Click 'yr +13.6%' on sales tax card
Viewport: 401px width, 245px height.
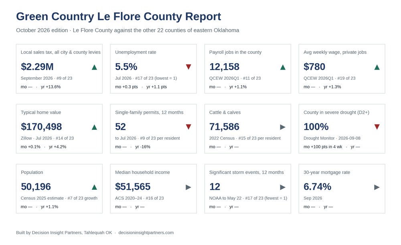(51, 87)
